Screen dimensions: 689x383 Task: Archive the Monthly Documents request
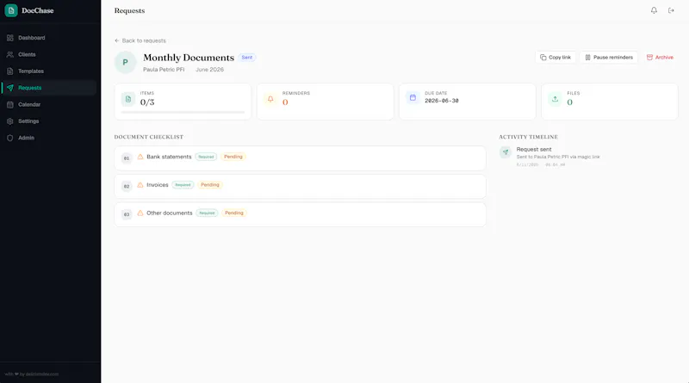pos(660,58)
